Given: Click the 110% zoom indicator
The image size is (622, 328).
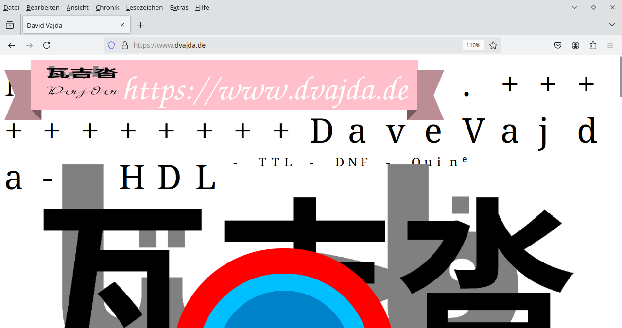Looking at the screenshot, I should (473, 45).
